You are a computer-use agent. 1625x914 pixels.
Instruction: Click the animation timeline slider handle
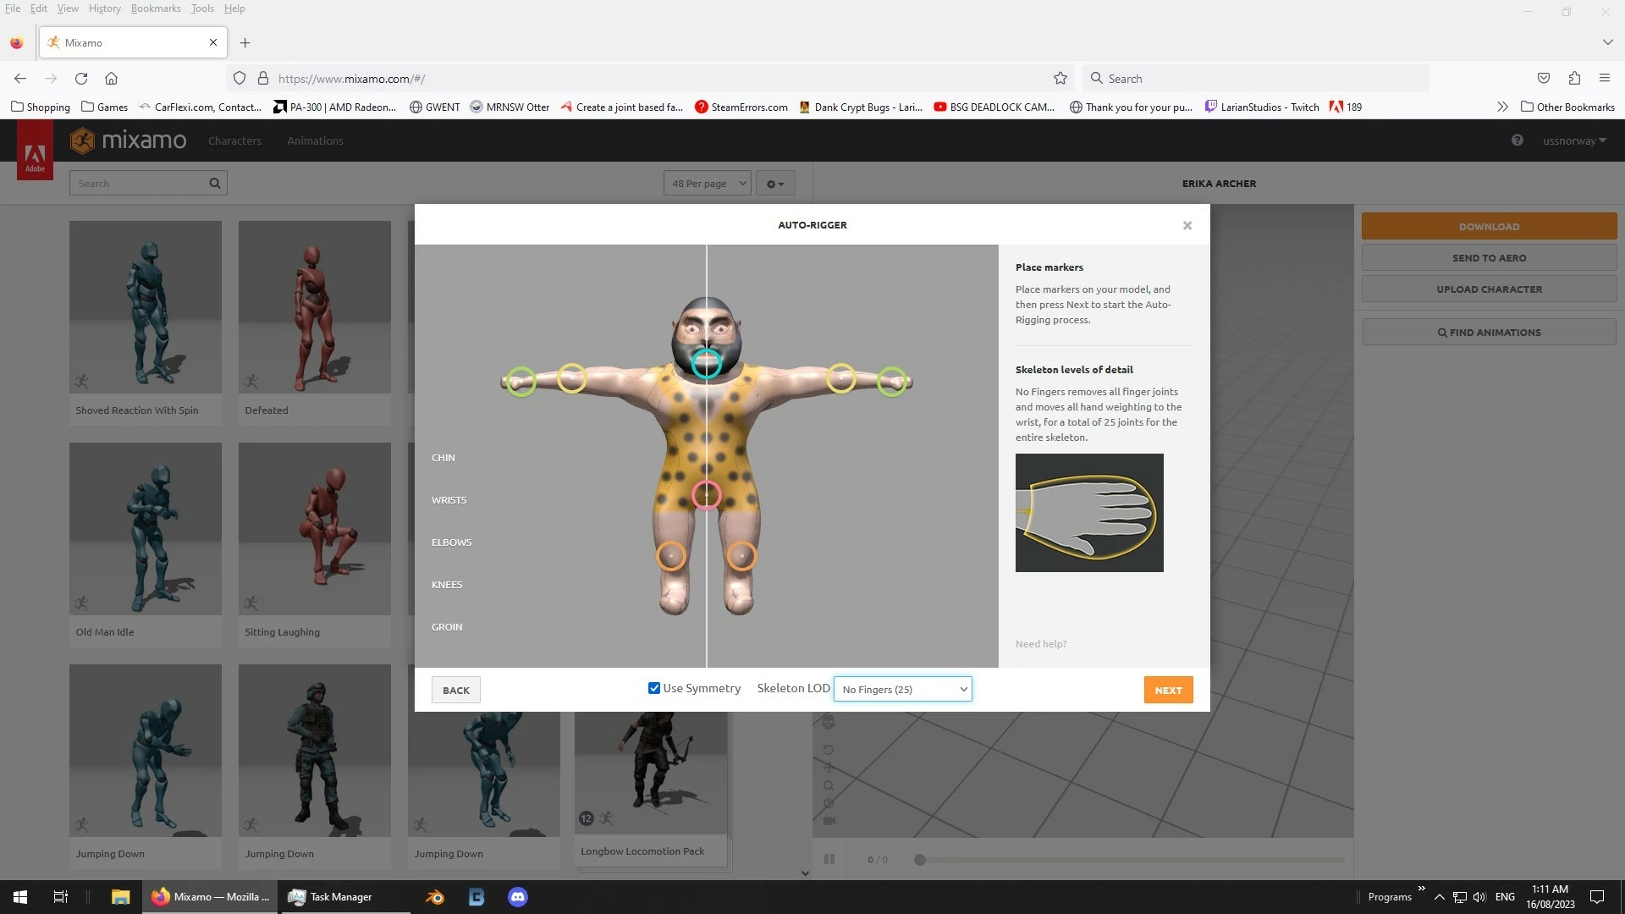click(919, 860)
